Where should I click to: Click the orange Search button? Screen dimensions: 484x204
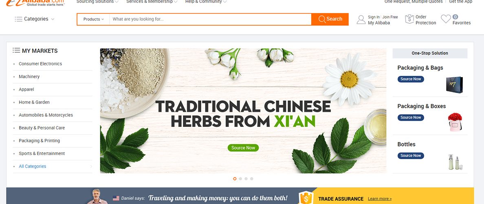pos(330,19)
